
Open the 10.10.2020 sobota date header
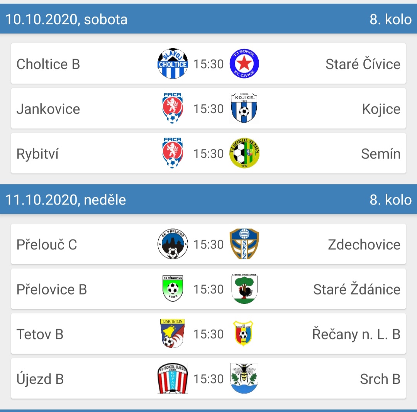tap(208, 19)
